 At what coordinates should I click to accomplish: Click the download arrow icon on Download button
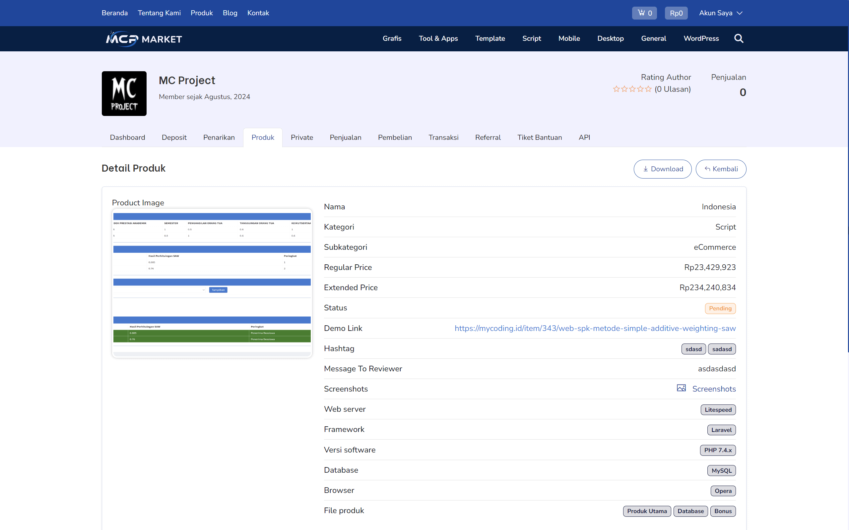646,169
